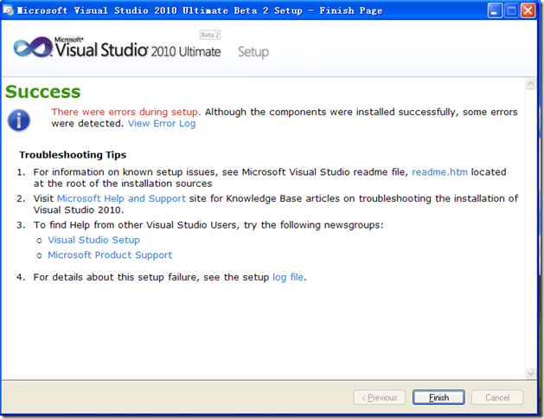Click the green Success heading
The height and width of the screenshot is (419, 544).
(42, 92)
